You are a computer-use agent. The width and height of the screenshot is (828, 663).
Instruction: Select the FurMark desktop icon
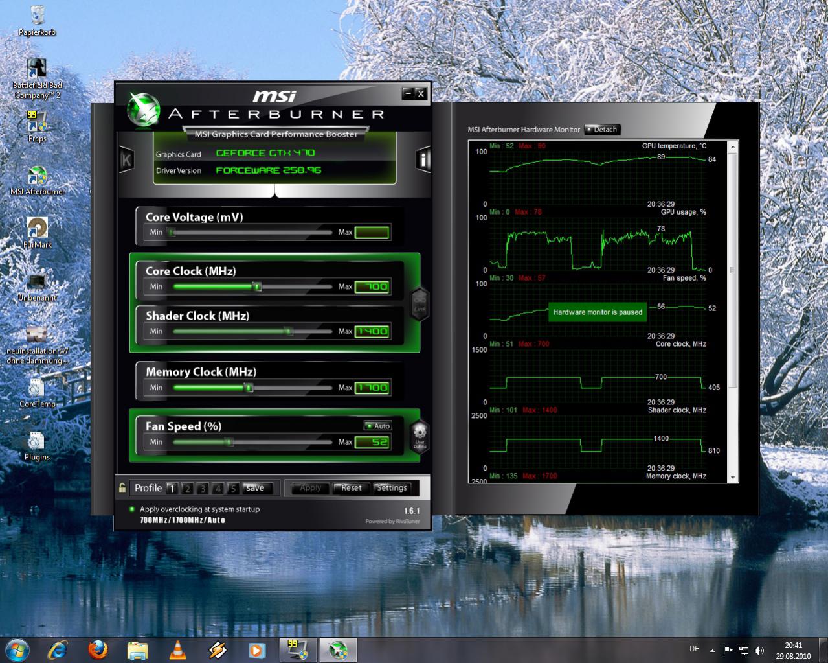pos(37,233)
